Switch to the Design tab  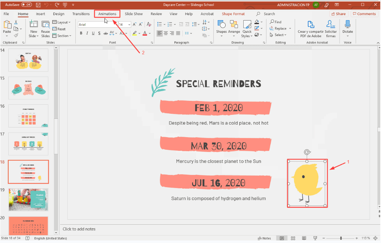58,14
